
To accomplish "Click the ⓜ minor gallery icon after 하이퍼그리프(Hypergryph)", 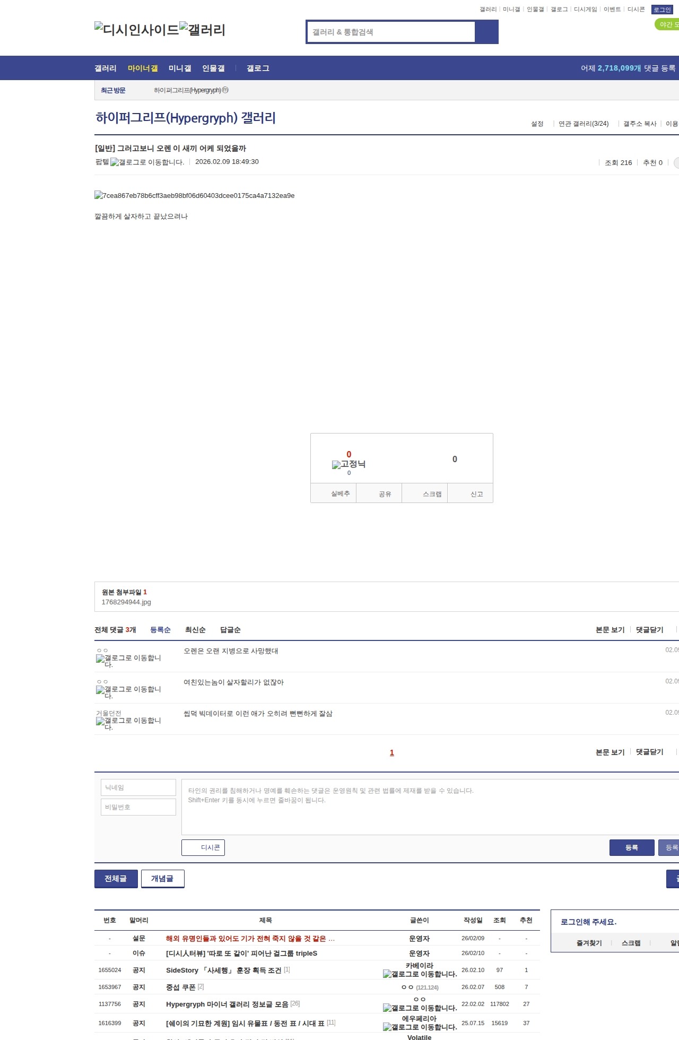I will coord(225,90).
